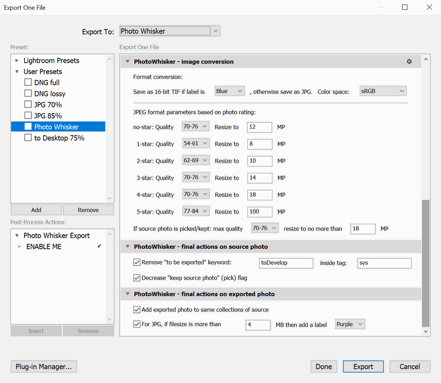Select the to Desktop 75% preset
441x383 pixels.
coord(59,138)
